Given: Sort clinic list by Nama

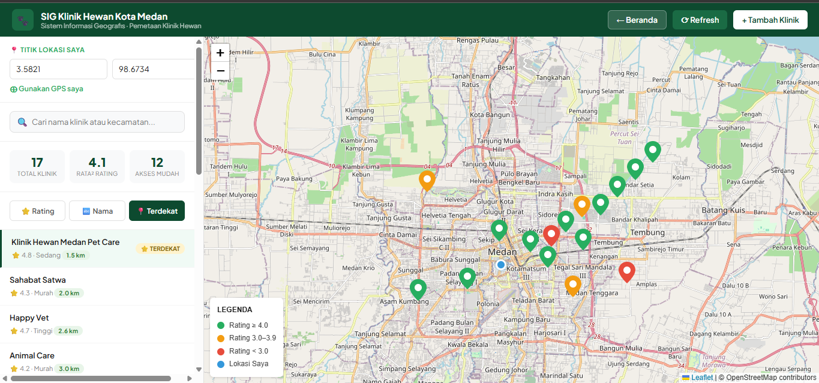Looking at the screenshot, I should (97, 211).
